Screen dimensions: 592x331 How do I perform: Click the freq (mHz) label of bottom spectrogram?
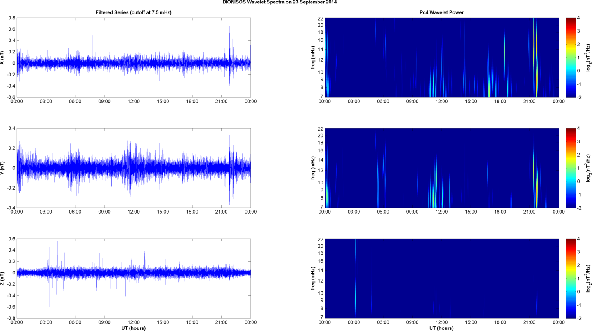[x=313, y=279]
